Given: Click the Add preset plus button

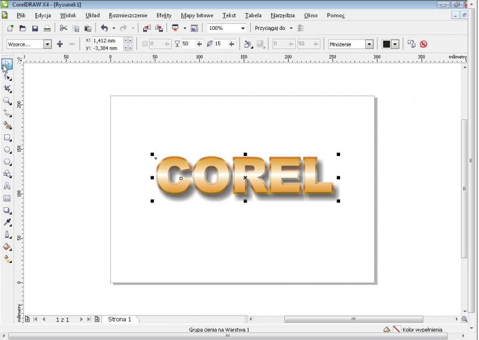Looking at the screenshot, I should [60, 44].
